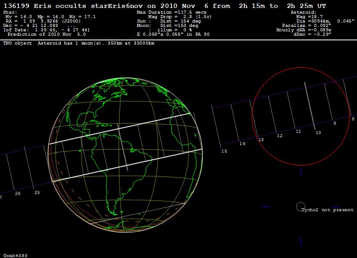
Task: Select the "Mag Drop = 2.8 (1.5r)" line
Action: [180, 17]
